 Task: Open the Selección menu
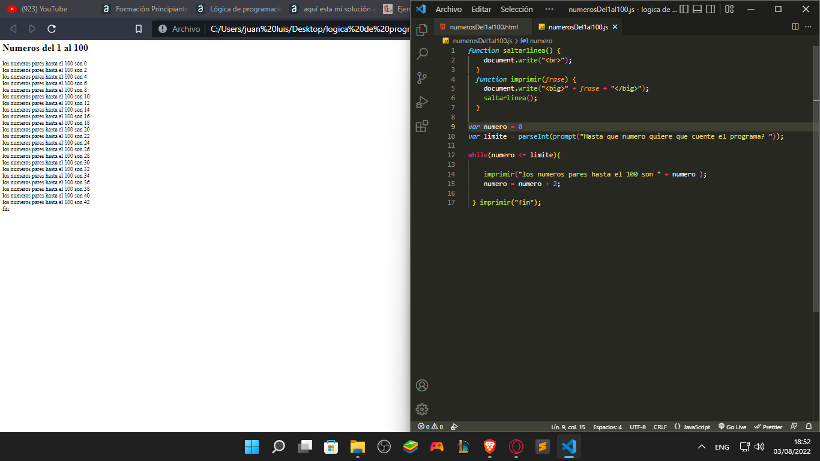(517, 9)
